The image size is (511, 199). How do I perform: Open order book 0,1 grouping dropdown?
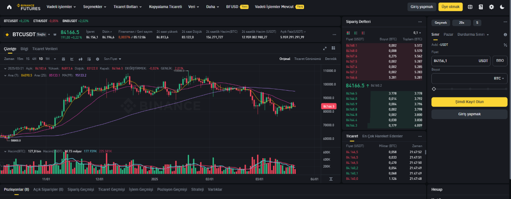(417, 33)
